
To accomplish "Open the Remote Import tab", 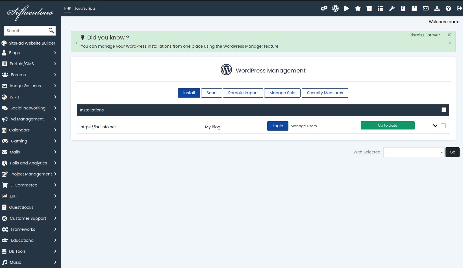I will [243, 93].
